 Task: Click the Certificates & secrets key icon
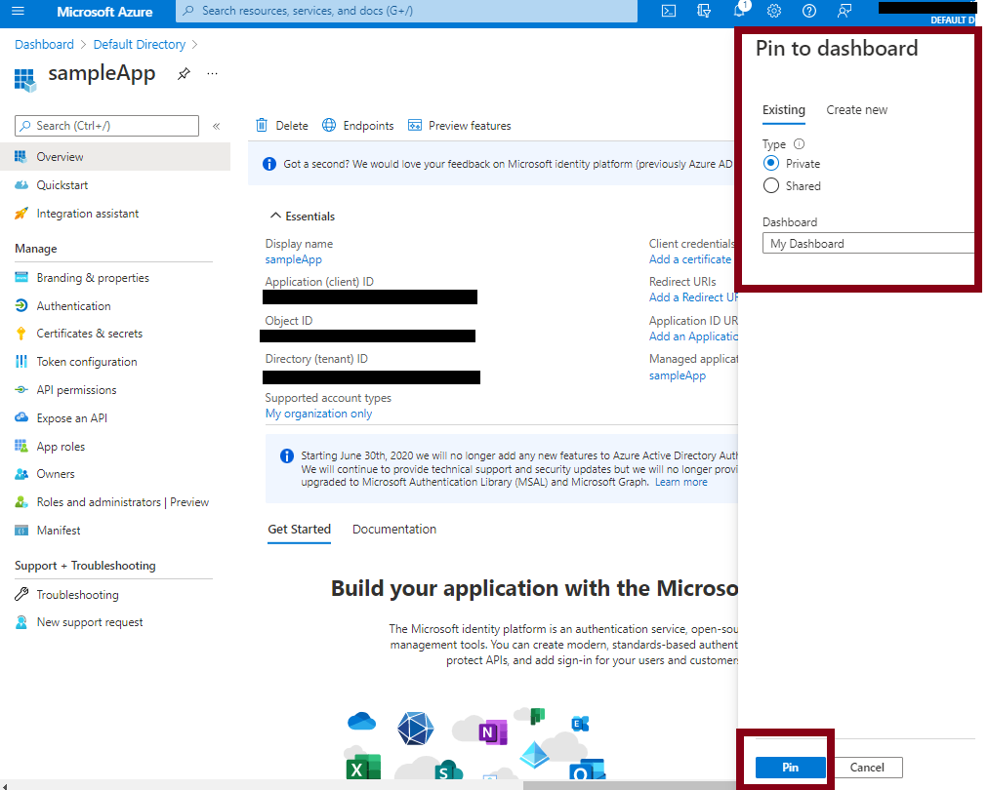point(21,334)
